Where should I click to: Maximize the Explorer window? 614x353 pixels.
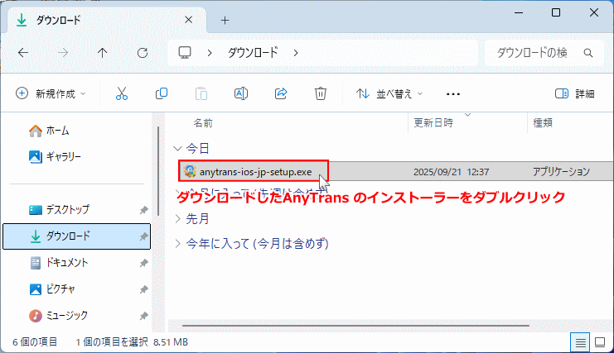pyautogui.click(x=556, y=13)
